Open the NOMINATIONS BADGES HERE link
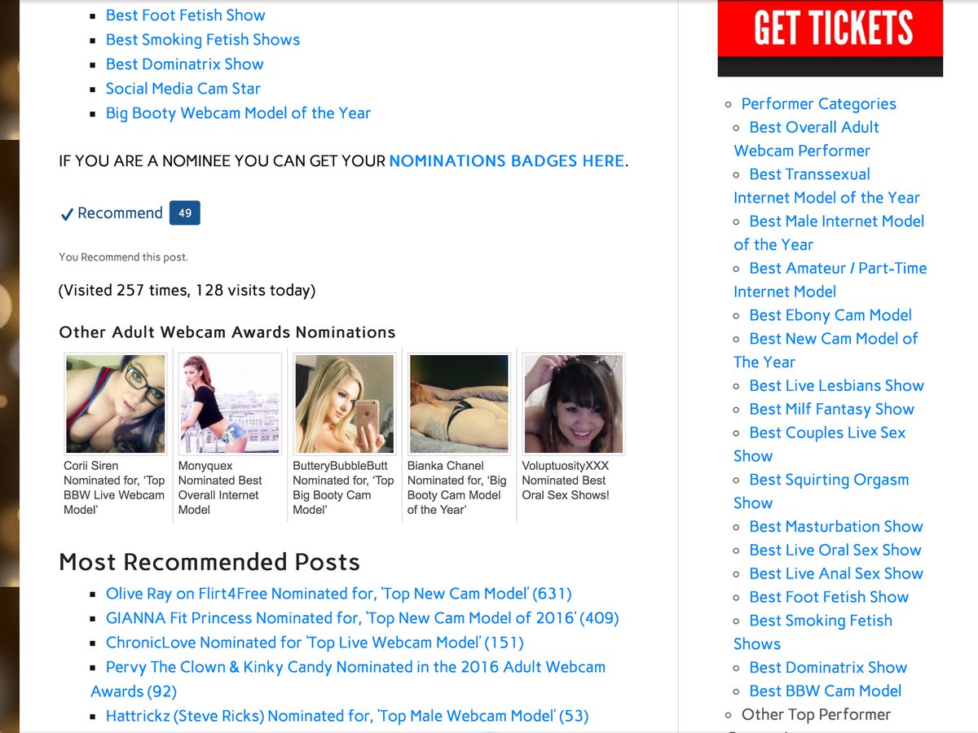978x733 pixels. click(x=507, y=161)
